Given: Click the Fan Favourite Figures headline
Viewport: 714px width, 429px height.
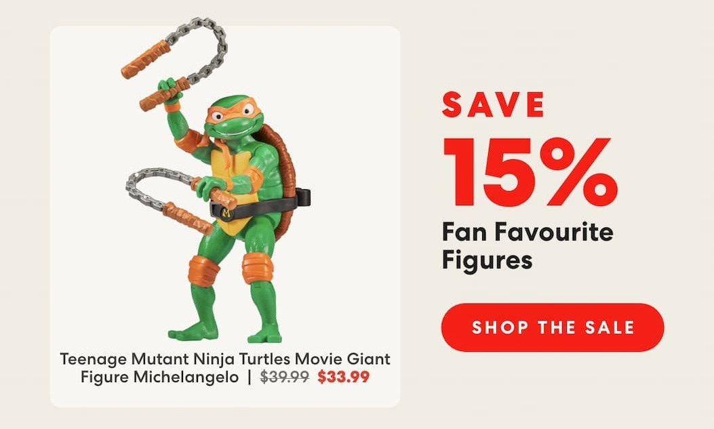Looking at the screenshot, I should (528, 245).
